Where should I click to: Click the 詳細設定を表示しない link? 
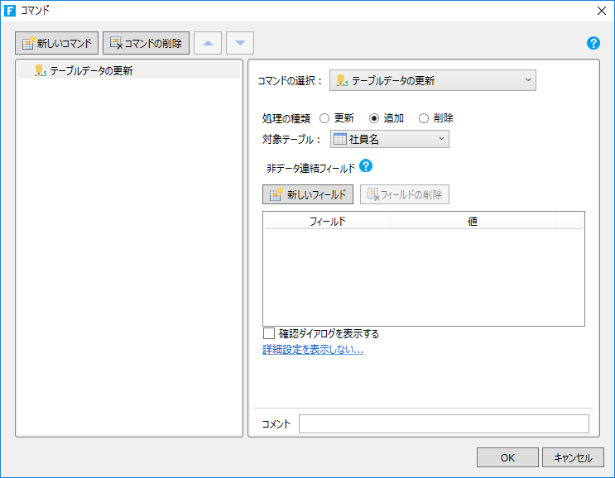[313, 350]
